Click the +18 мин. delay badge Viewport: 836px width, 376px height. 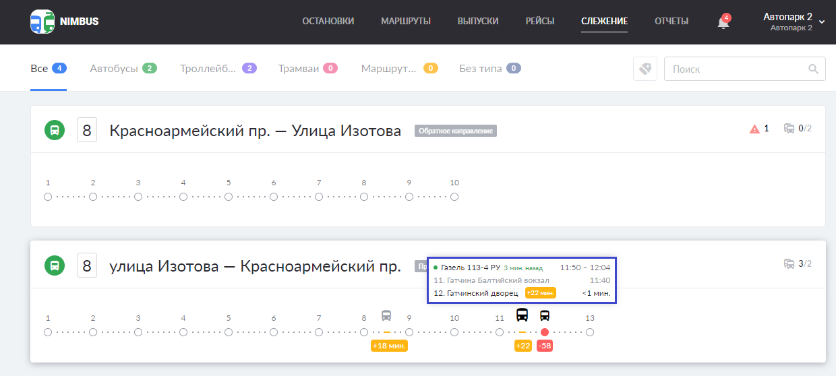(x=390, y=346)
